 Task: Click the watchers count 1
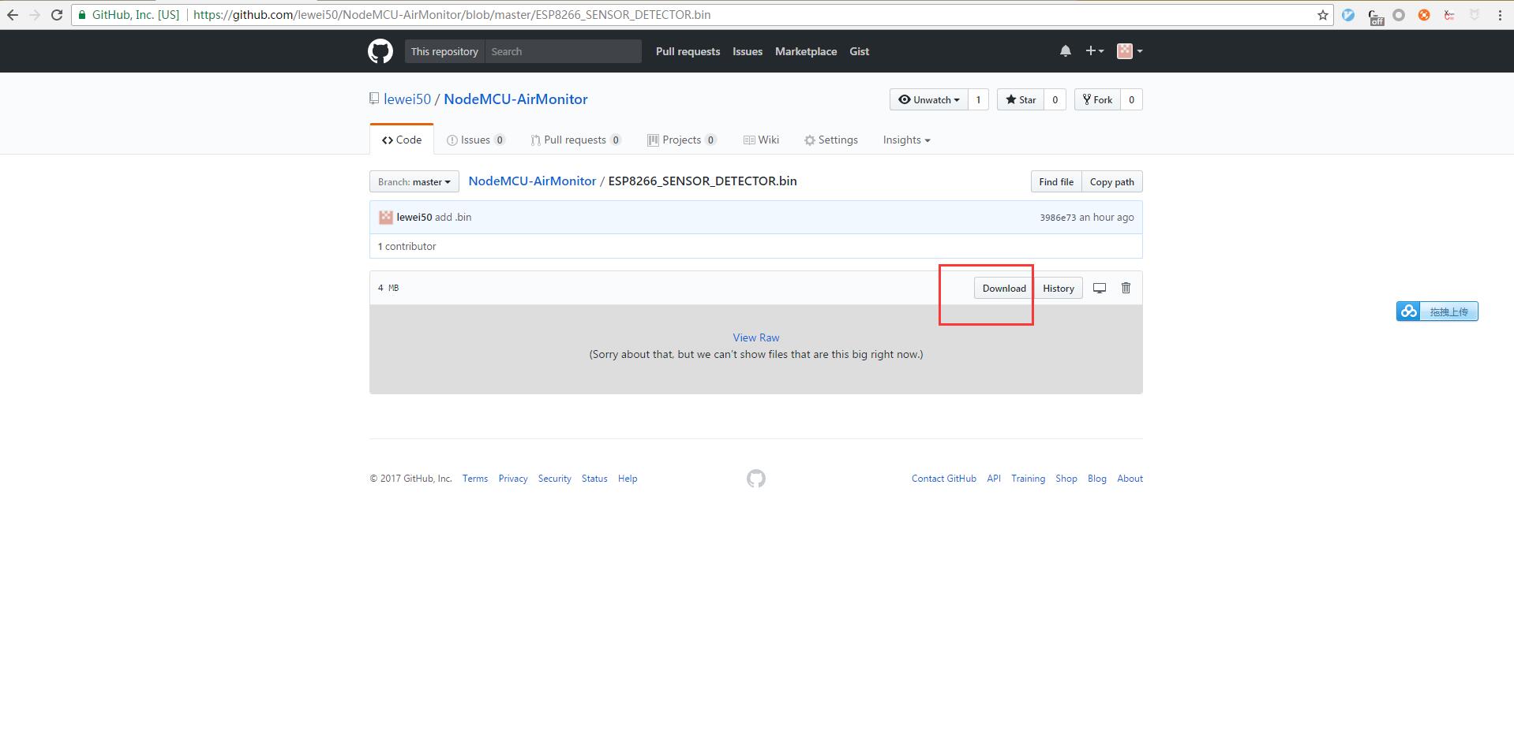pyautogui.click(x=978, y=99)
